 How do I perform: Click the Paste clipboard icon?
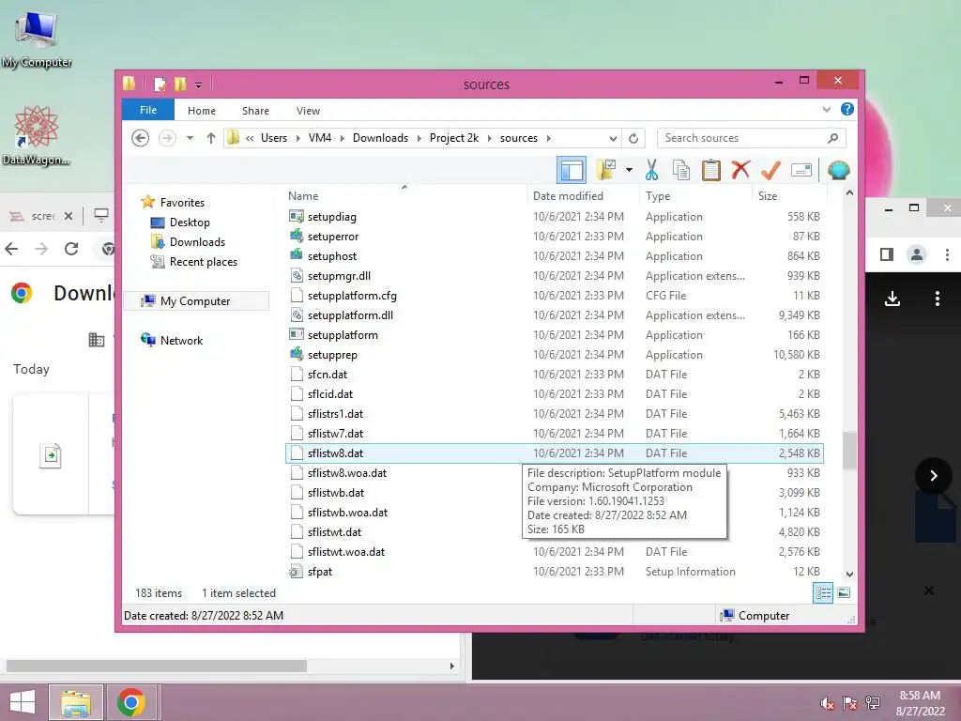point(711,171)
